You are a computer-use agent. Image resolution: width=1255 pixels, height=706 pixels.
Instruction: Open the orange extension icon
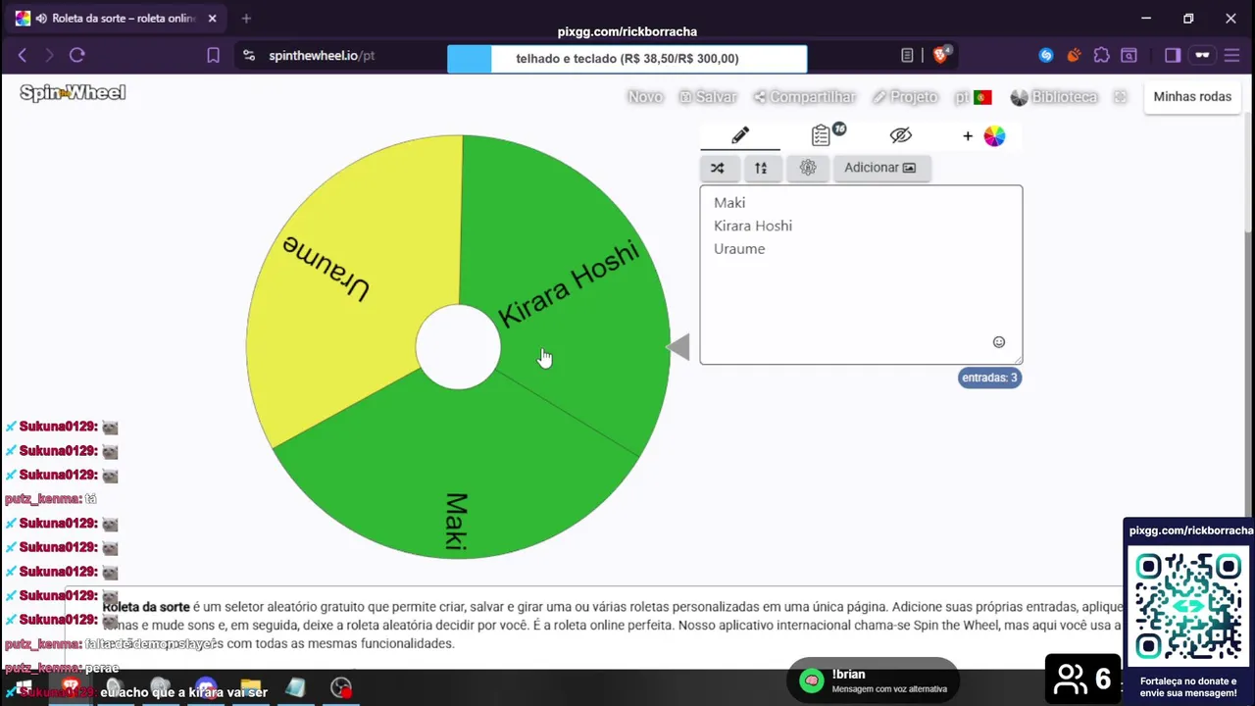(x=1074, y=56)
